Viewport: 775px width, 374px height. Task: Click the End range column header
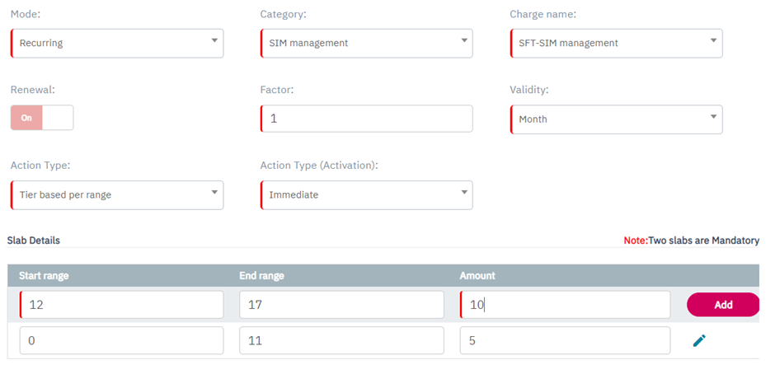(261, 276)
